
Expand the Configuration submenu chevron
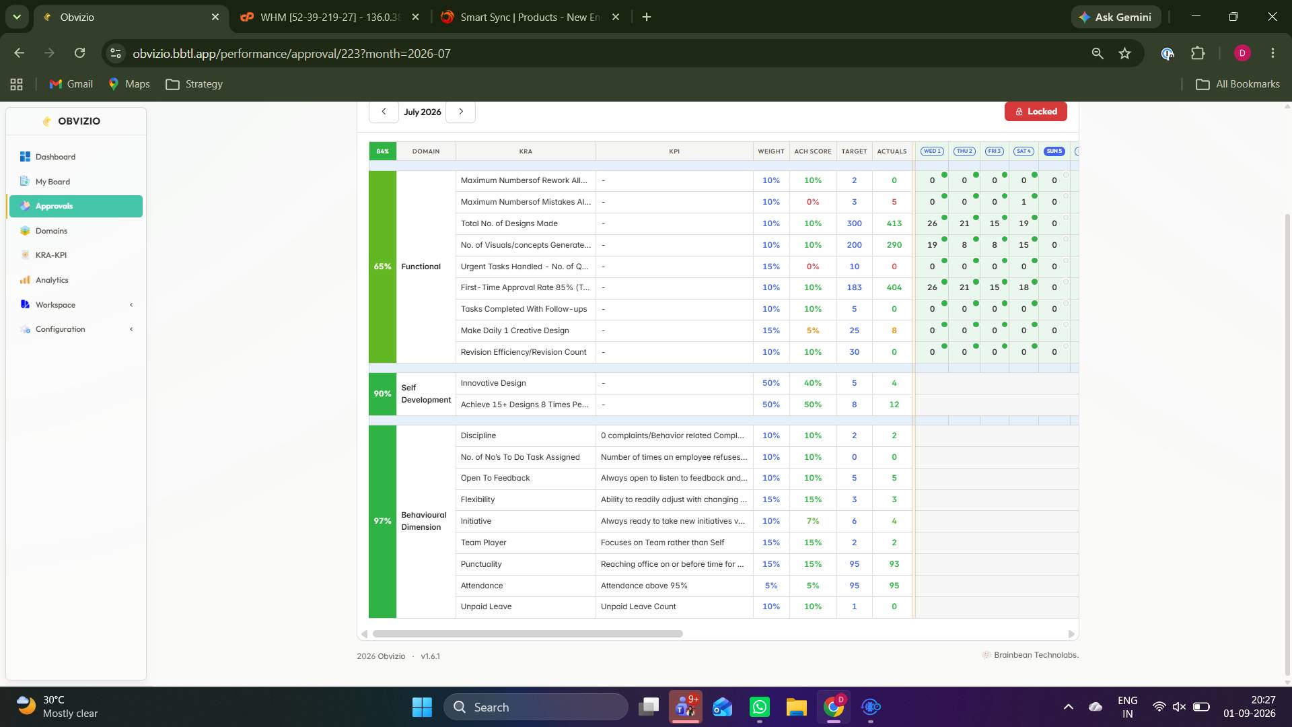pyautogui.click(x=131, y=329)
